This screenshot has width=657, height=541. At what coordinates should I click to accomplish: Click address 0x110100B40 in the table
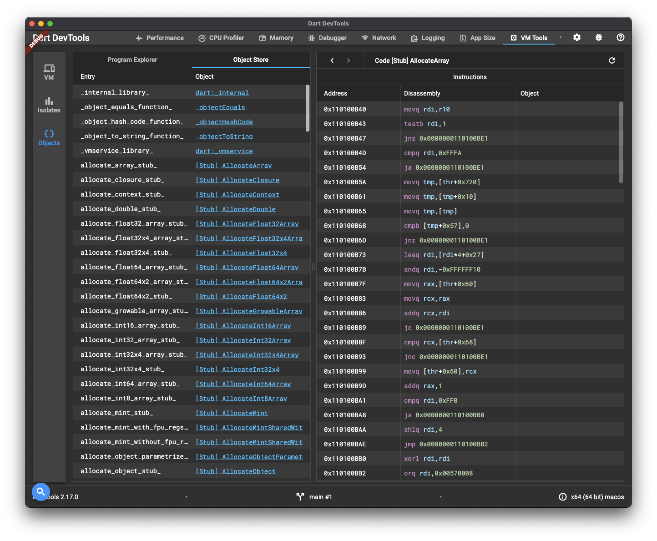[x=345, y=109]
